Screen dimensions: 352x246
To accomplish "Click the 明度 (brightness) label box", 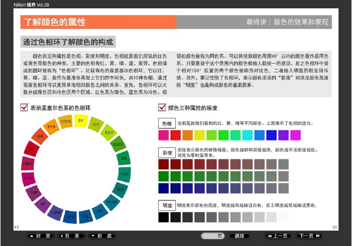I will pyautogui.click(x=167, y=206).
